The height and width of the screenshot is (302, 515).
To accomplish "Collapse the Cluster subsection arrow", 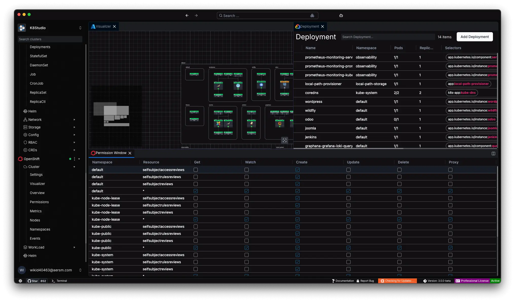I will 74,167.
